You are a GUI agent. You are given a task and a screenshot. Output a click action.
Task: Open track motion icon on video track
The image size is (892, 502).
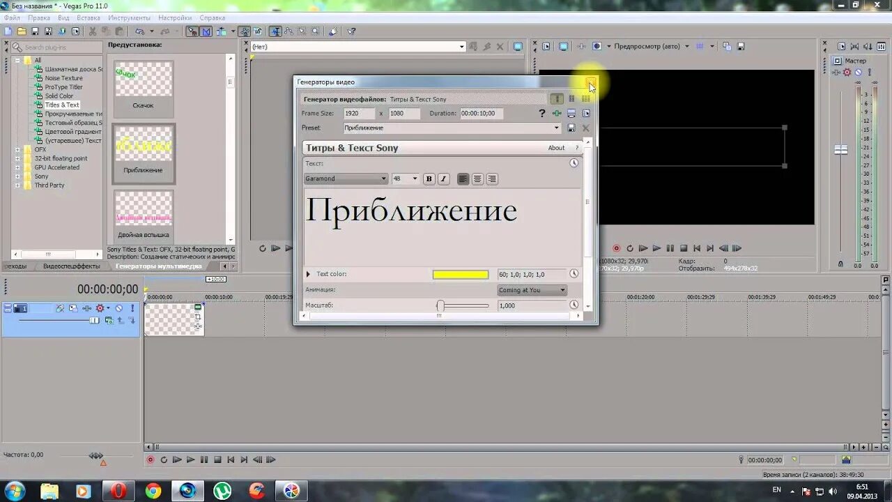pos(73,308)
